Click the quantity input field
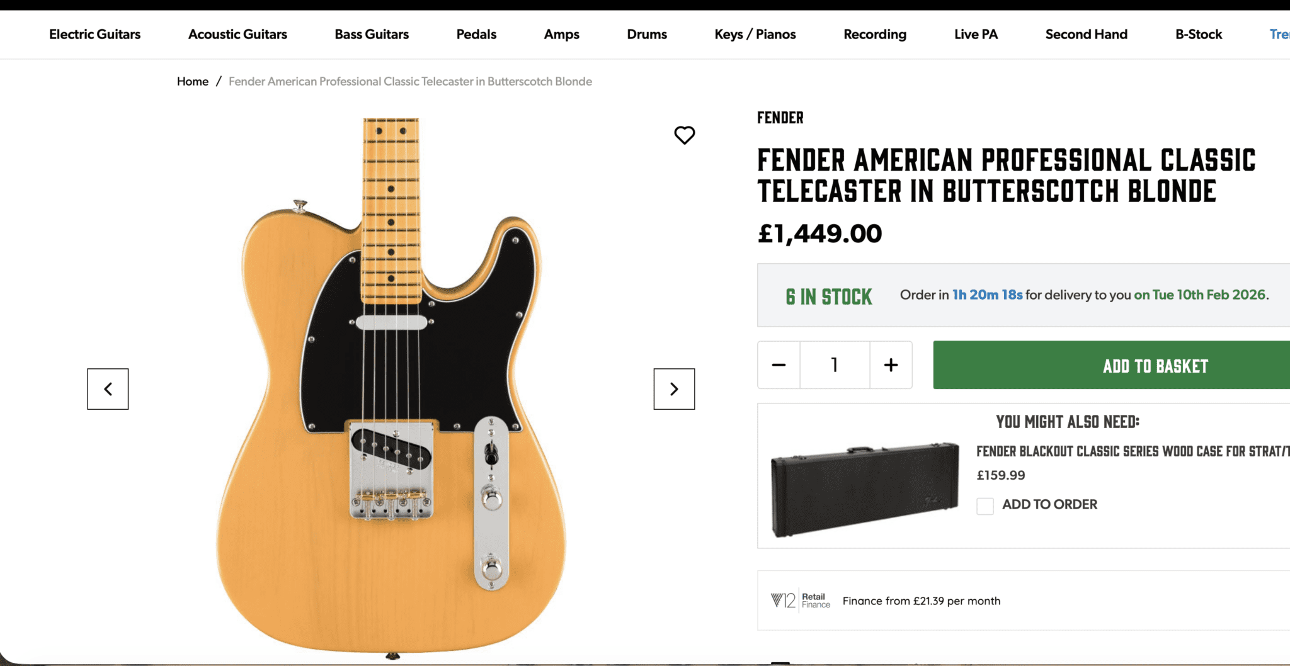 (835, 365)
